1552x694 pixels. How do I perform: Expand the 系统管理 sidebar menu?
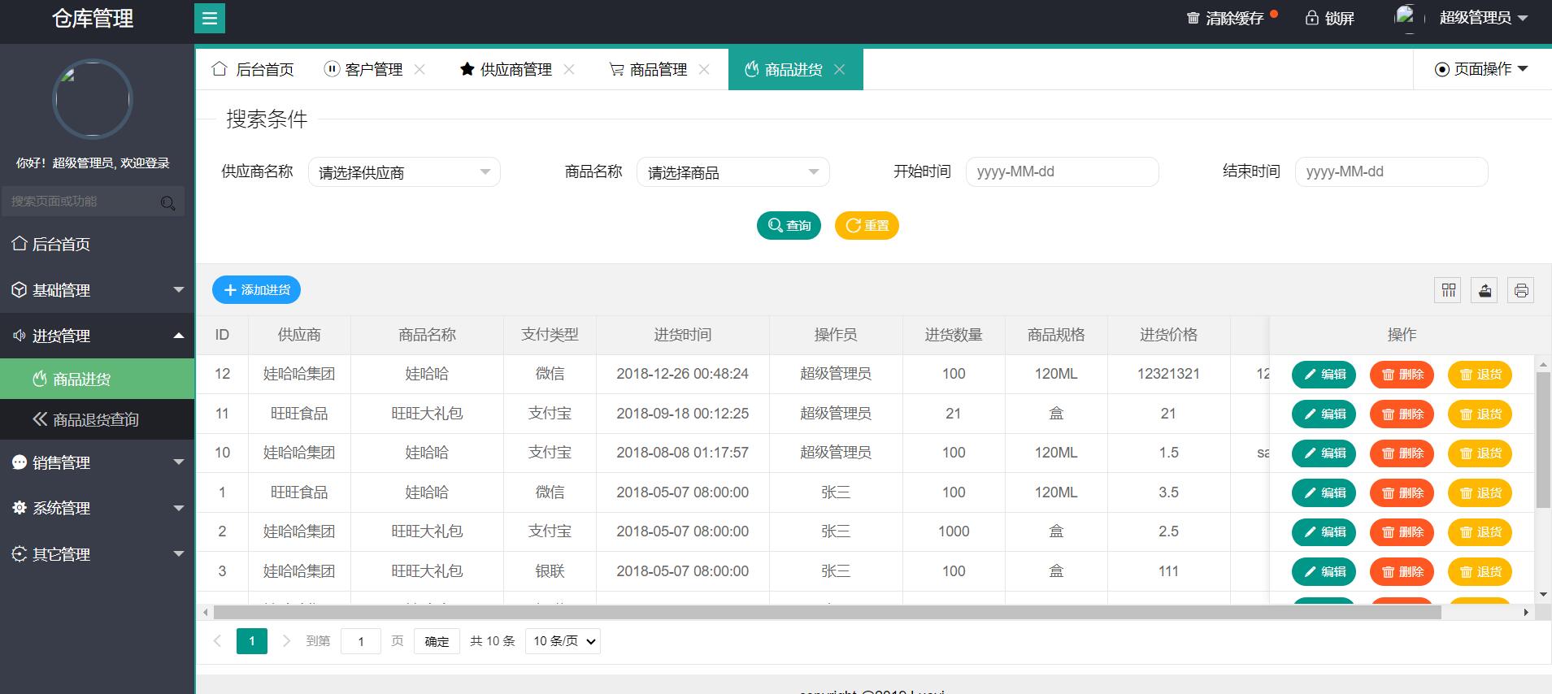point(98,508)
